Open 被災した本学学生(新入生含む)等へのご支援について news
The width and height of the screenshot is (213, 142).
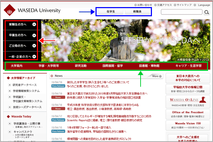tap(98, 82)
